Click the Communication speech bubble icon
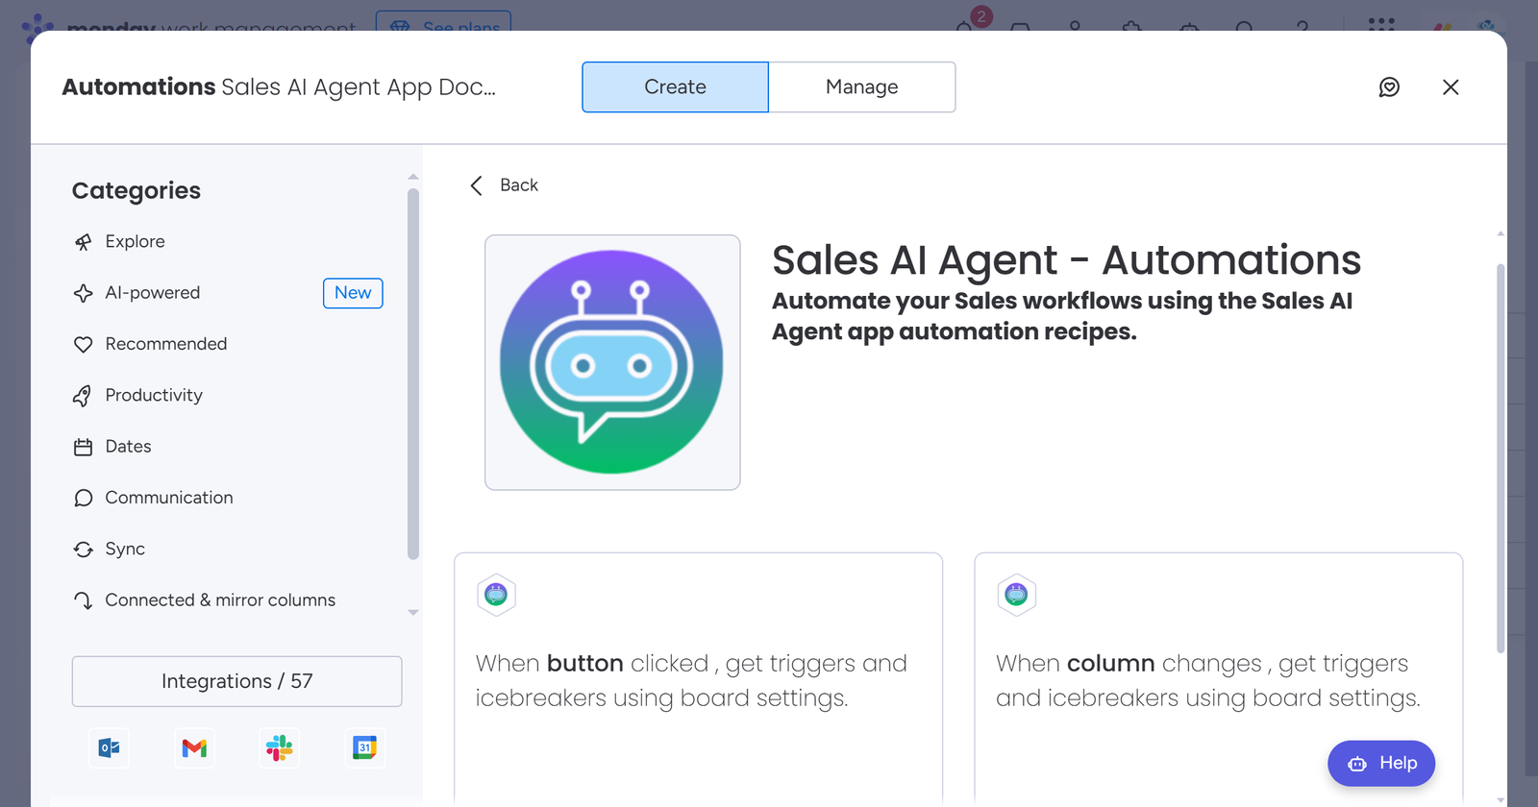Viewport: 1538px width, 807px height. coord(84,498)
